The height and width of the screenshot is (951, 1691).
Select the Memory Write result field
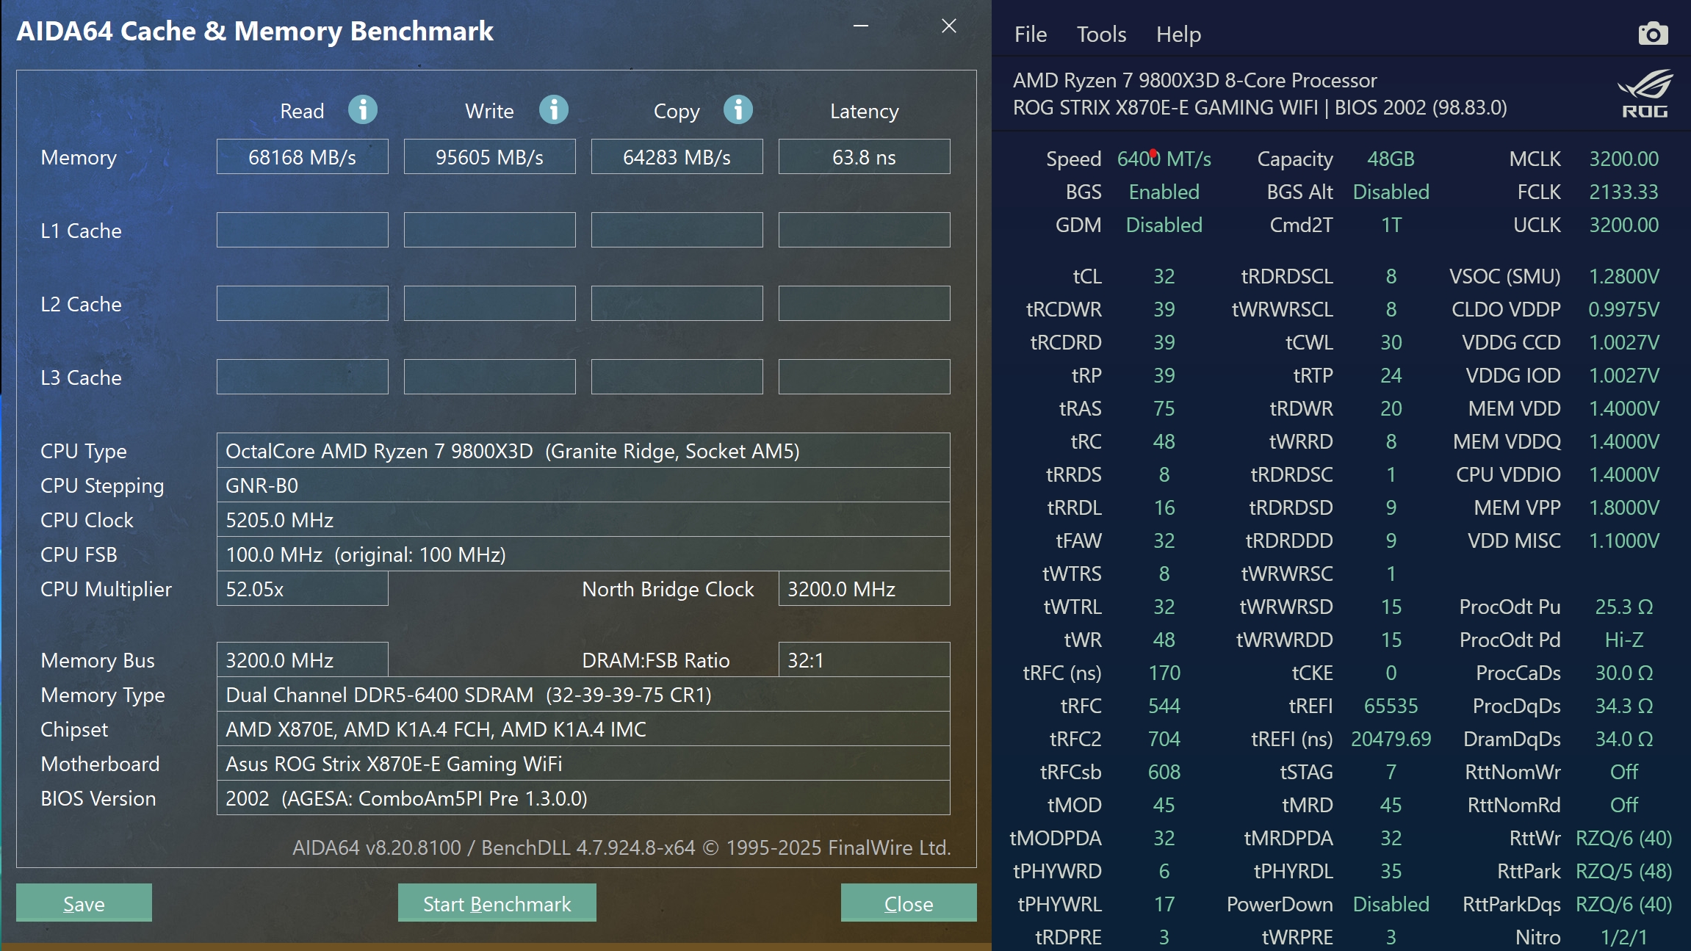coord(490,156)
